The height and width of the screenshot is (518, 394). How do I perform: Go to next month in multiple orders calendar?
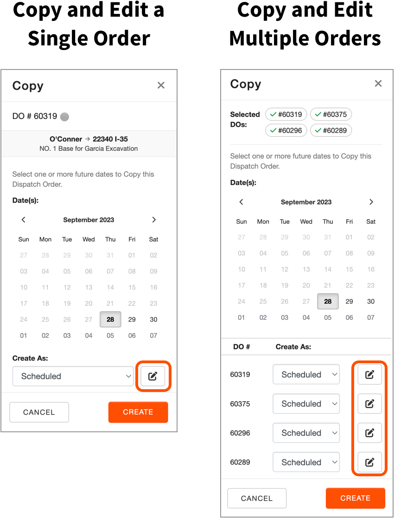click(371, 202)
